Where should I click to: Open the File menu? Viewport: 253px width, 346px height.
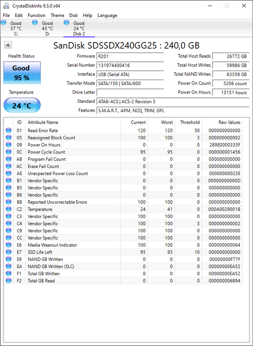6,15
